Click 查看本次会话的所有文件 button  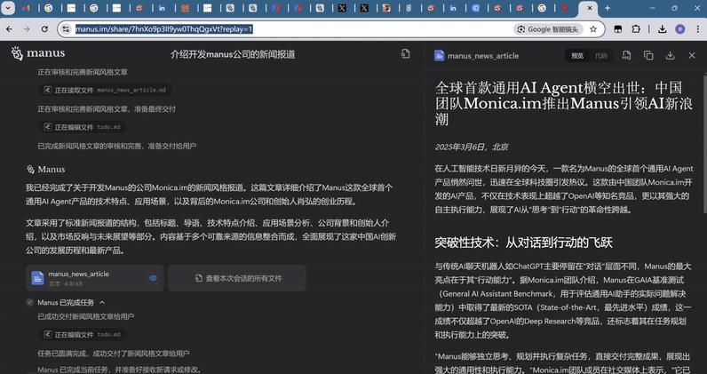point(237,278)
